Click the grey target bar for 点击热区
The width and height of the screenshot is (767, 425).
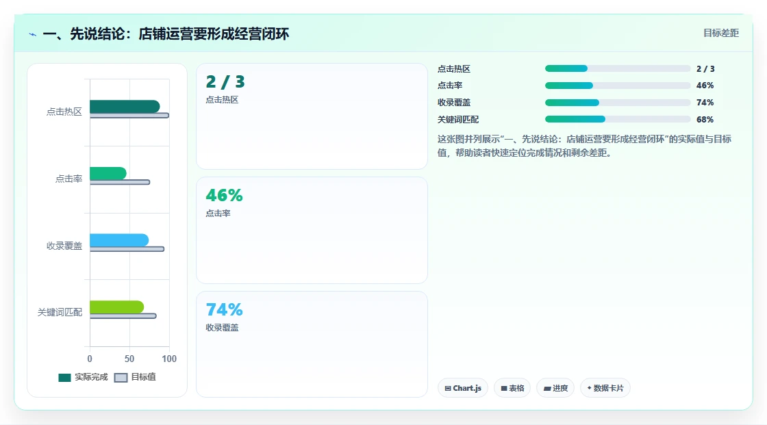coord(129,116)
